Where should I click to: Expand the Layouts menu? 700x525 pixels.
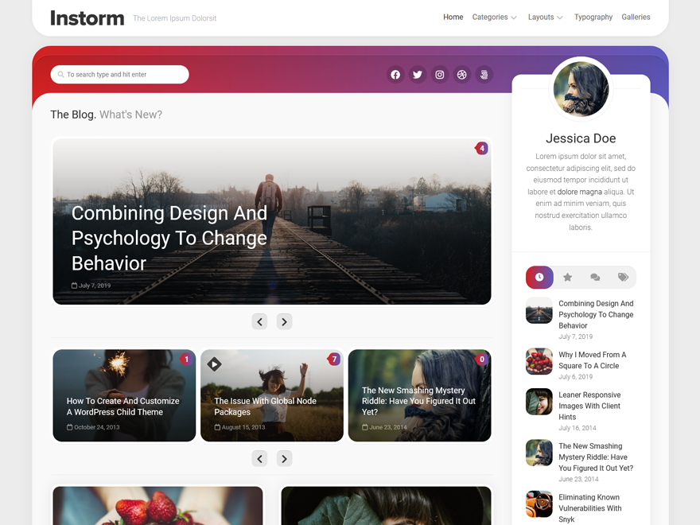(x=541, y=17)
